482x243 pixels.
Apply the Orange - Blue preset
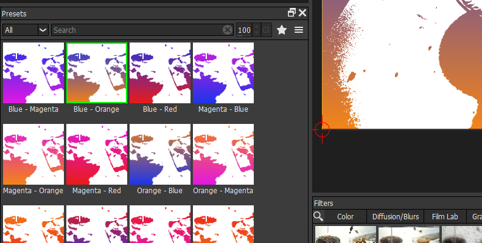click(x=160, y=154)
